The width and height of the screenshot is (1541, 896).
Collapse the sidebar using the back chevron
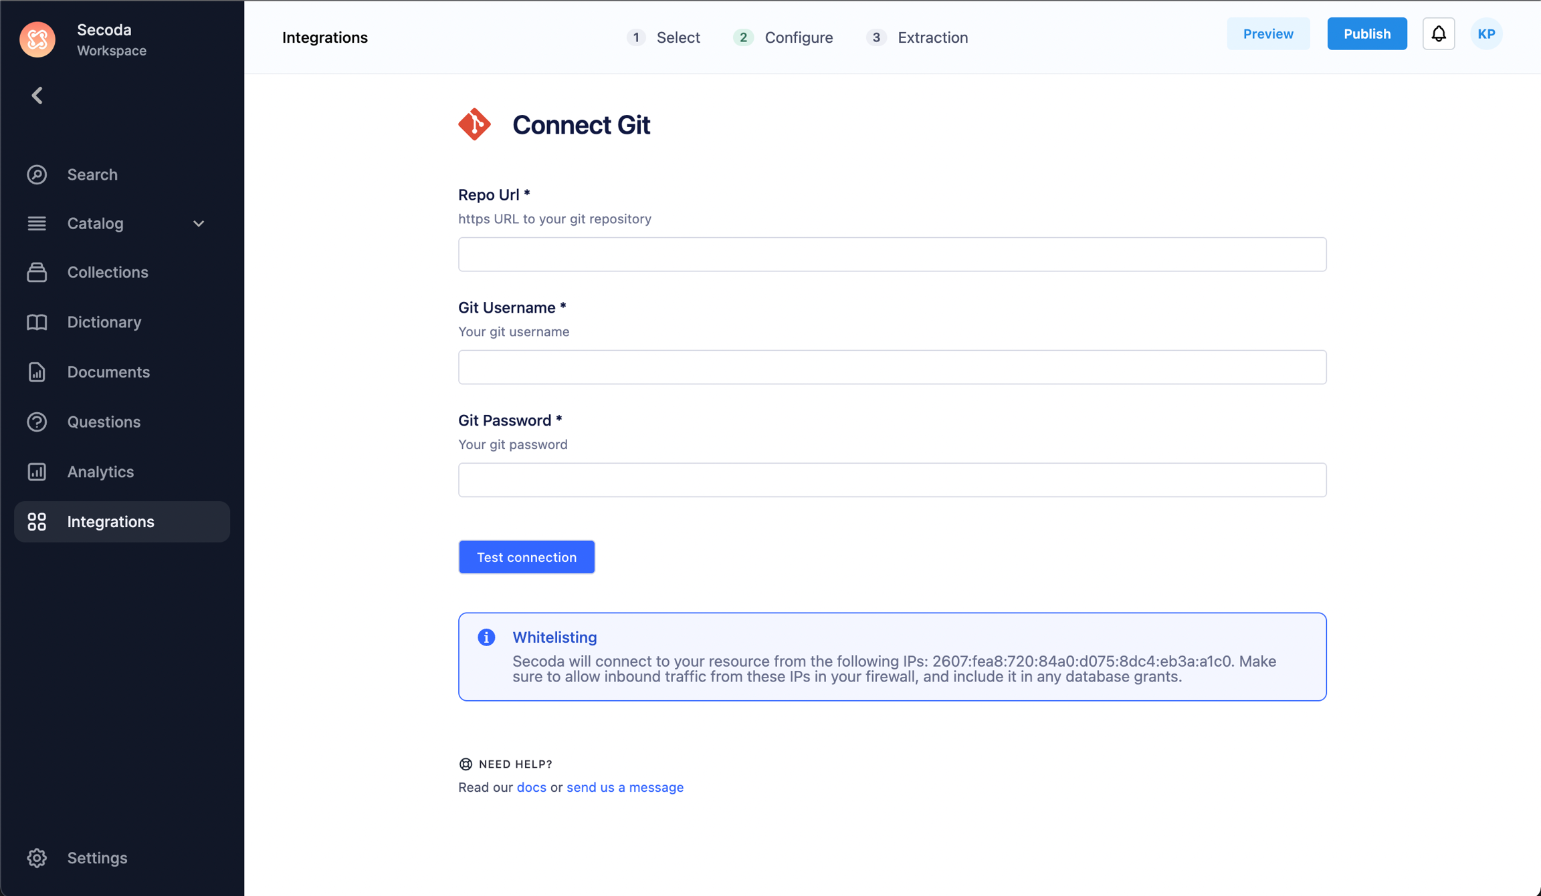coord(37,96)
